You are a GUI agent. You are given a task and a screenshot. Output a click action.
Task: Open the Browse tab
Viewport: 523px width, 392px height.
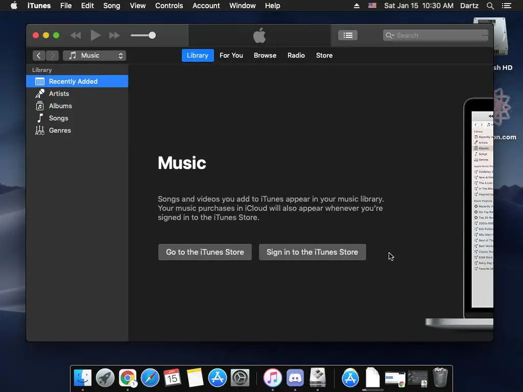point(265,55)
